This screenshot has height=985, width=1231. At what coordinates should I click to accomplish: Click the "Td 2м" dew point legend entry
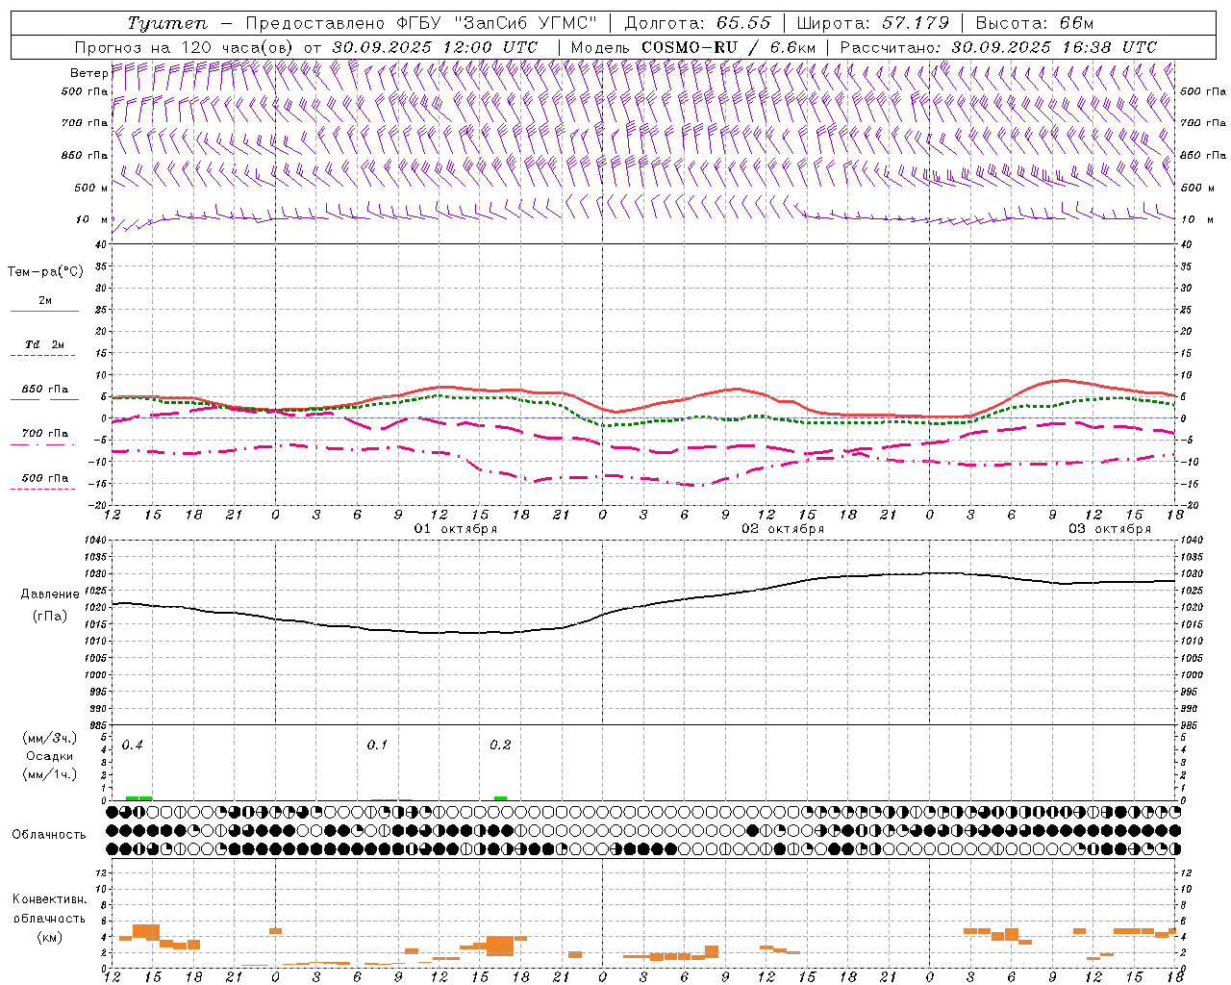point(44,344)
